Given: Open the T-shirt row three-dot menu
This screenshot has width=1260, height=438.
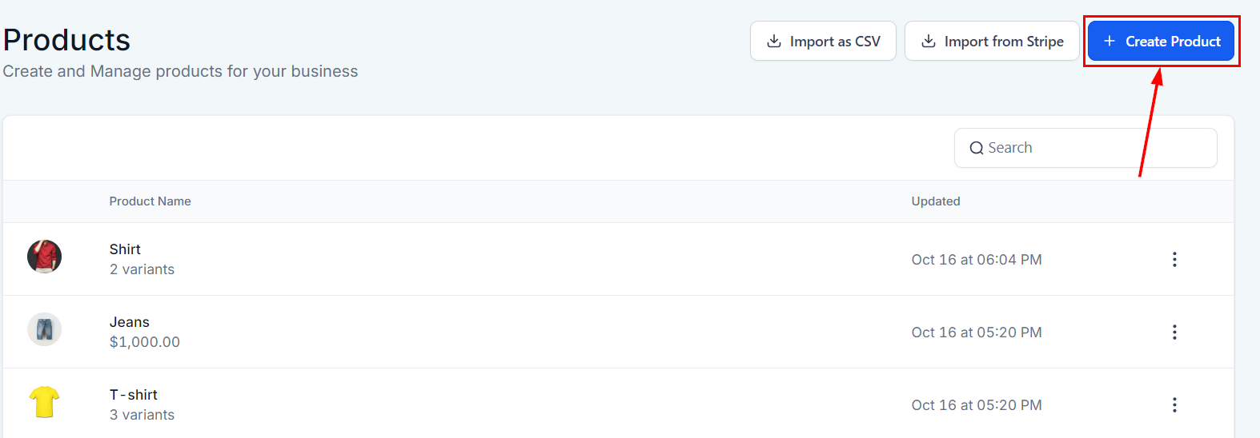Looking at the screenshot, I should coord(1174,404).
